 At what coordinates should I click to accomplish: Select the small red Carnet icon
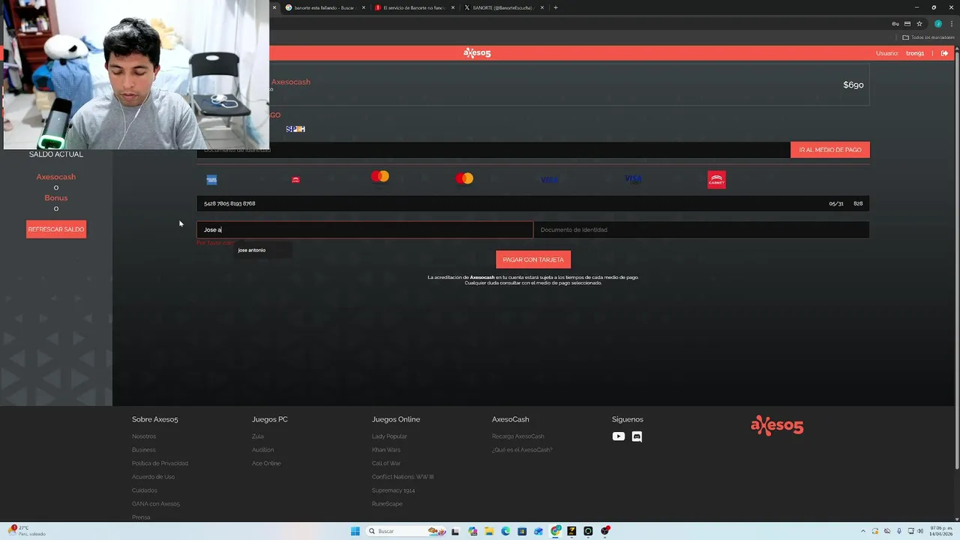coord(295,180)
